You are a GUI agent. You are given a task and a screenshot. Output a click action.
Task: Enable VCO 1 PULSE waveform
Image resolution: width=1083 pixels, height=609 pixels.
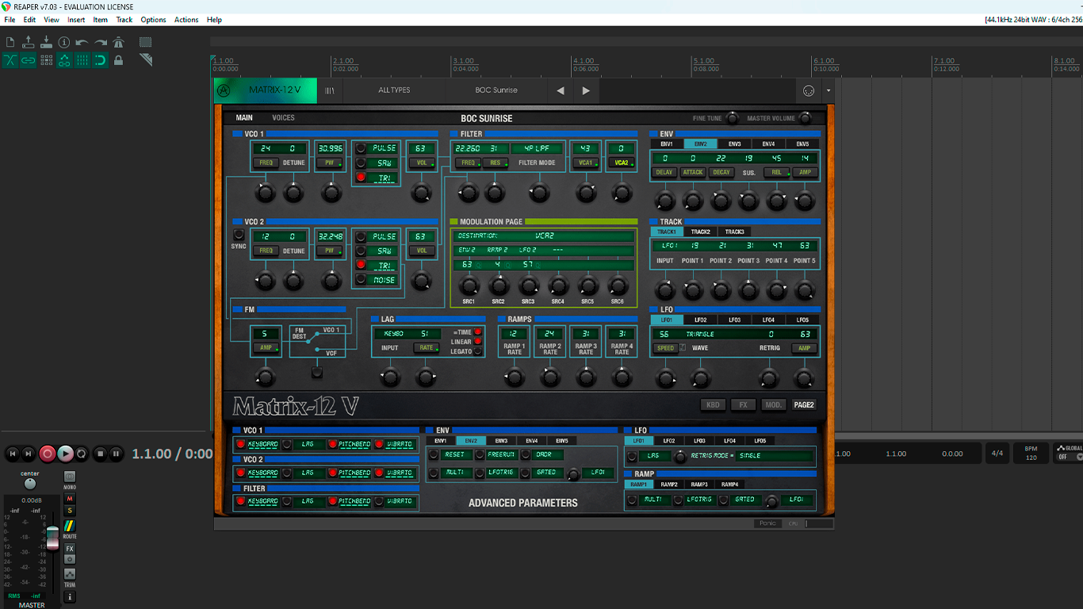(361, 148)
